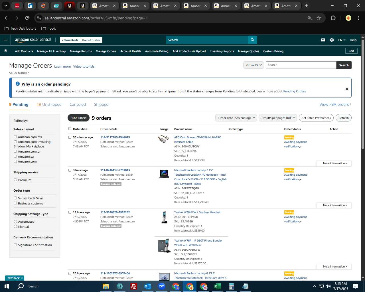Click the Yealink W56H handset image

point(164,217)
